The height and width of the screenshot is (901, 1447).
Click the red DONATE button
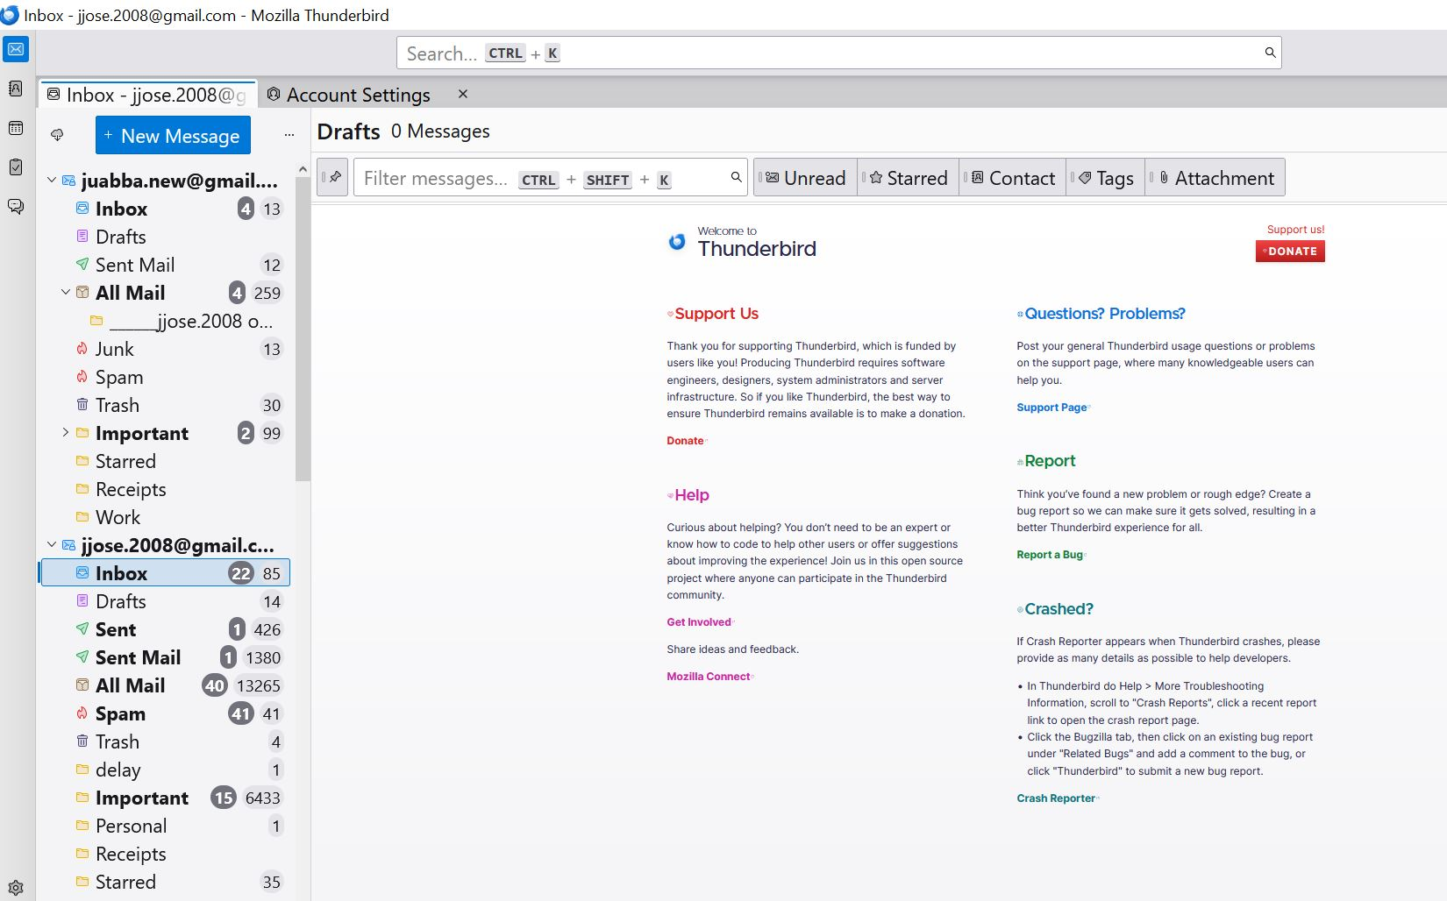click(x=1290, y=252)
